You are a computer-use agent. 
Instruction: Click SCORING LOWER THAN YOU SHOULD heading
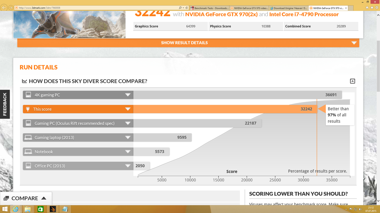[298, 194]
